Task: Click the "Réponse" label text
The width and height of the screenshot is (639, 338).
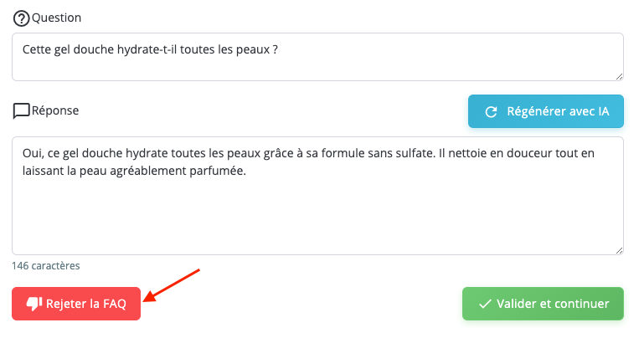Action: pos(55,110)
